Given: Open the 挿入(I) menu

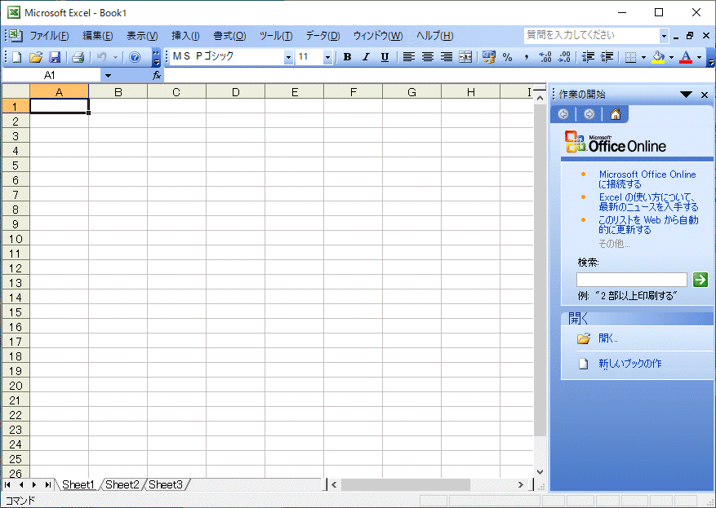Looking at the screenshot, I should (x=185, y=36).
